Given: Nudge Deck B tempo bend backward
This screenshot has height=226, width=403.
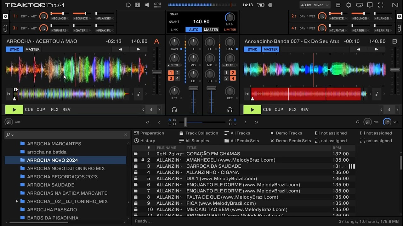Looking at the screenshot, I should point(358,49).
